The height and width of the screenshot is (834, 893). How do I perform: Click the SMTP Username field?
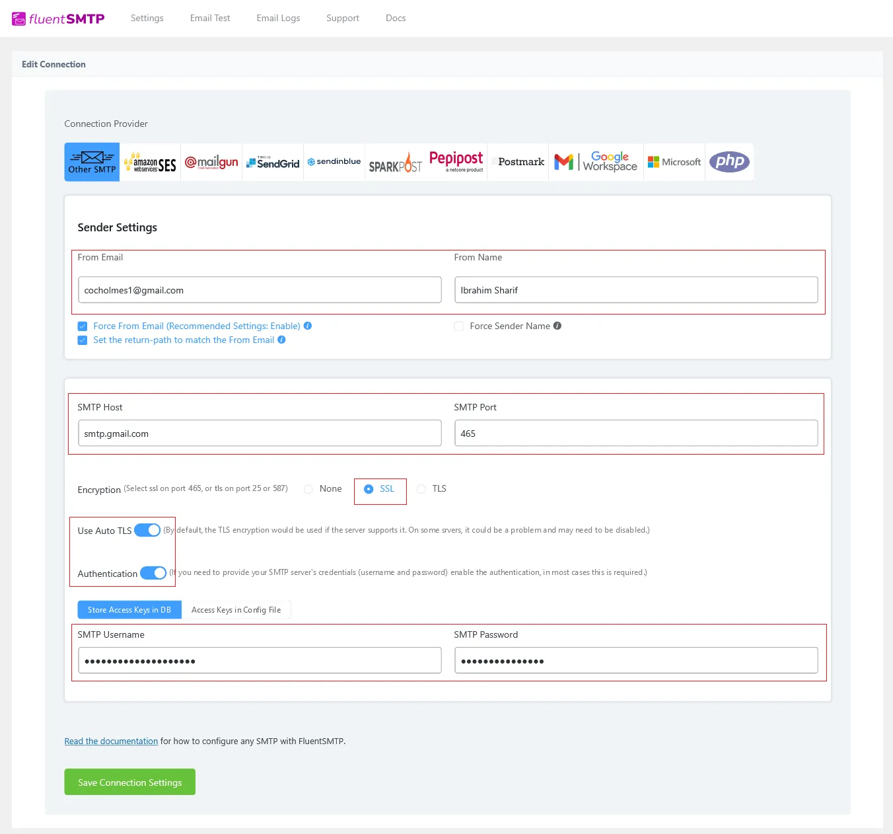[x=260, y=660]
